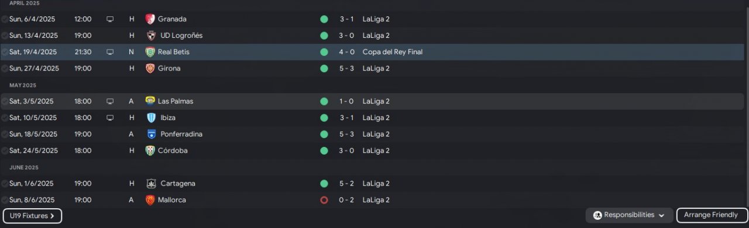Click the Arrange Friendly button
Screen dimensions: 749x228
click(x=711, y=215)
